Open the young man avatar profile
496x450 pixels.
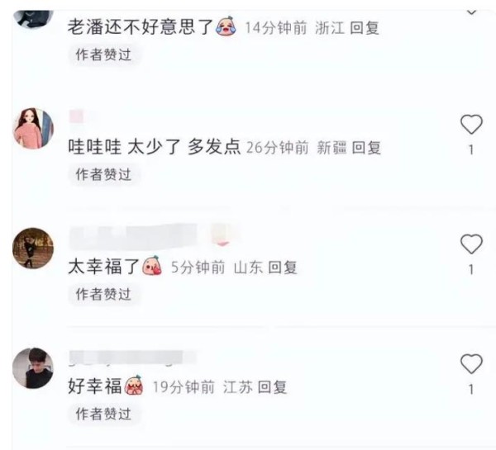point(33,368)
